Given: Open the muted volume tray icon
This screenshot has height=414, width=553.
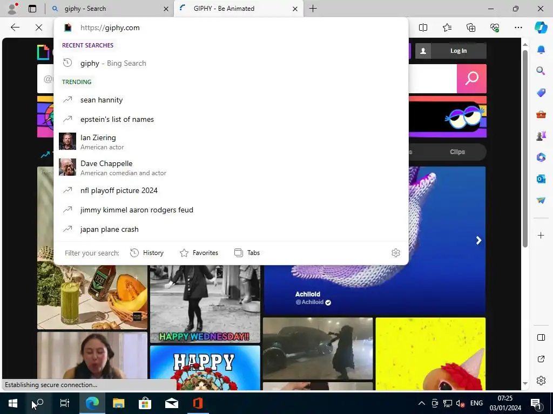Looking at the screenshot, I should [460, 403].
